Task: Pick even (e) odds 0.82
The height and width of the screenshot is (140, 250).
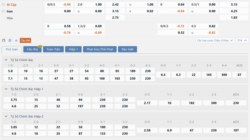Action: [x=141, y=11]
